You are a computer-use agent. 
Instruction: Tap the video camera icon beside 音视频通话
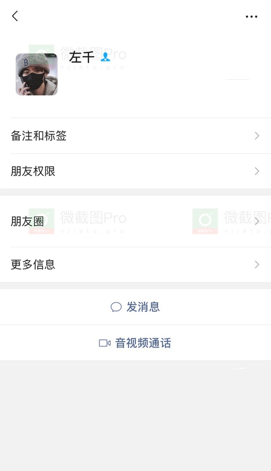pos(105,343)
